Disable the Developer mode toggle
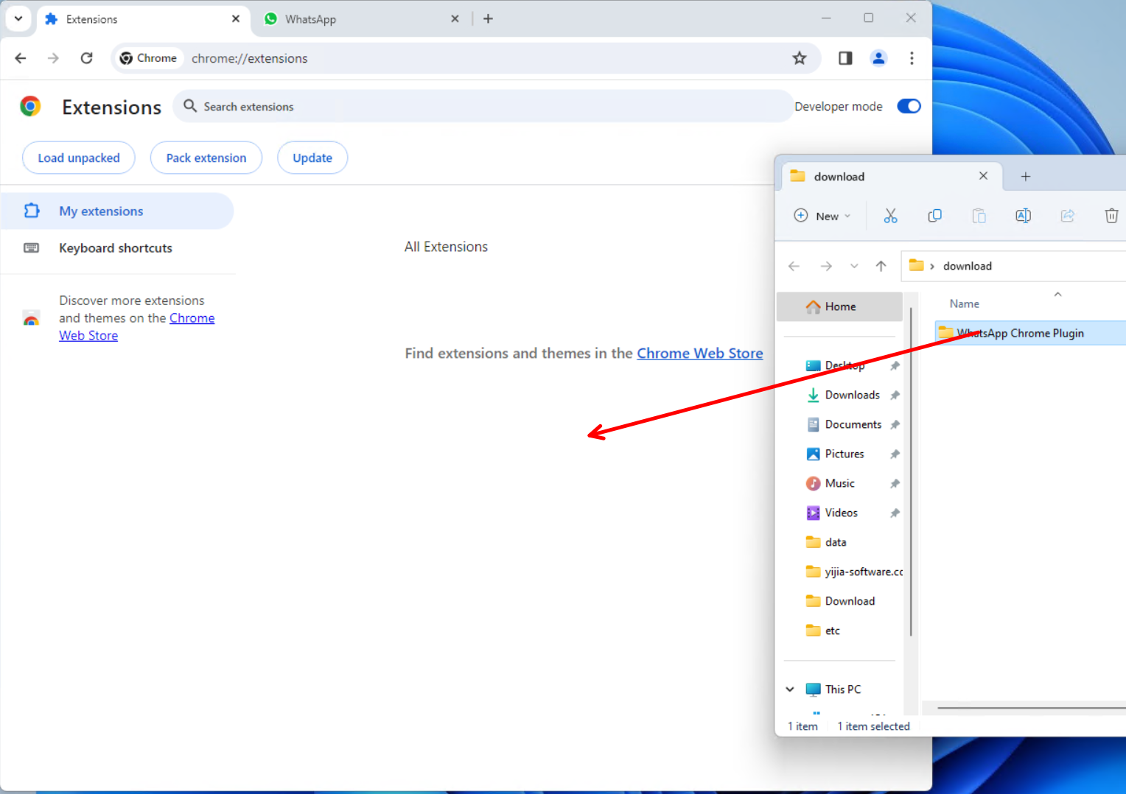 [x=909, y=106]
